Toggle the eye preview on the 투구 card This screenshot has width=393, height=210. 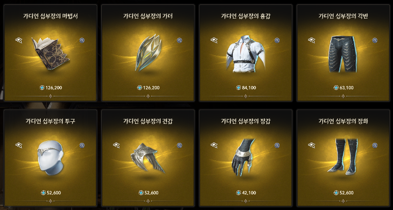(x=19, y=145)
